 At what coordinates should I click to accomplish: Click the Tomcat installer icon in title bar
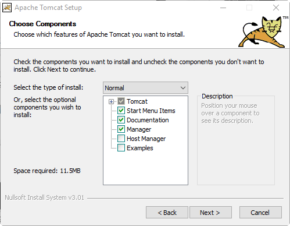(7, 8)
